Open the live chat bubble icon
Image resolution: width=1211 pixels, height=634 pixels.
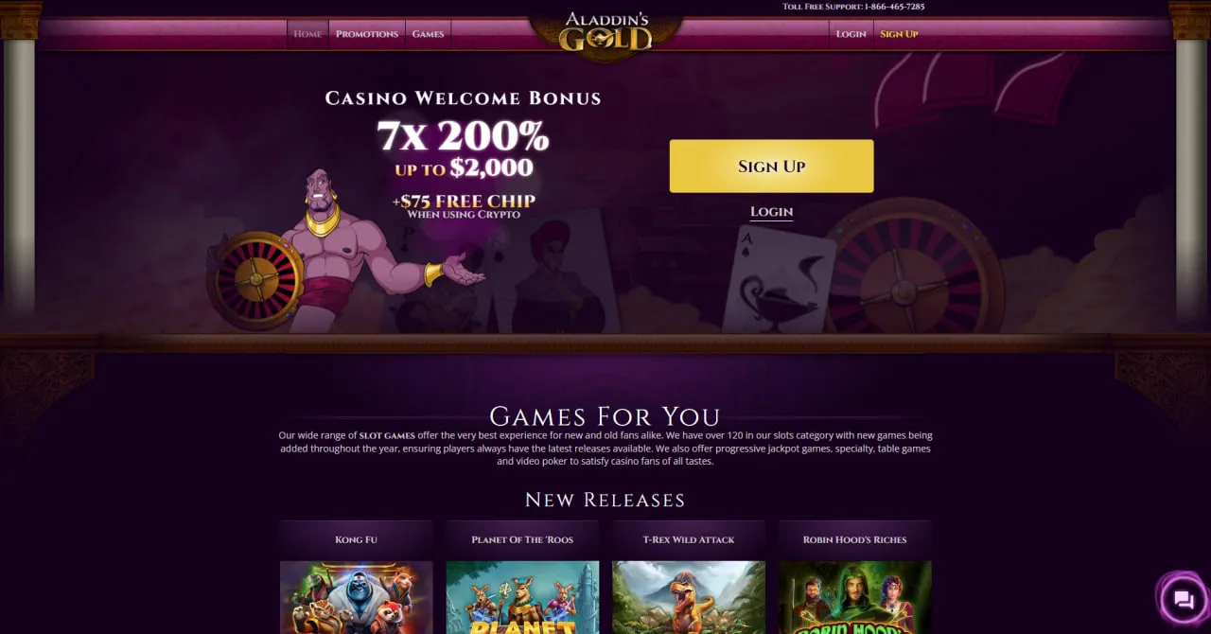pyautogui.click(x=1183, y=598)
